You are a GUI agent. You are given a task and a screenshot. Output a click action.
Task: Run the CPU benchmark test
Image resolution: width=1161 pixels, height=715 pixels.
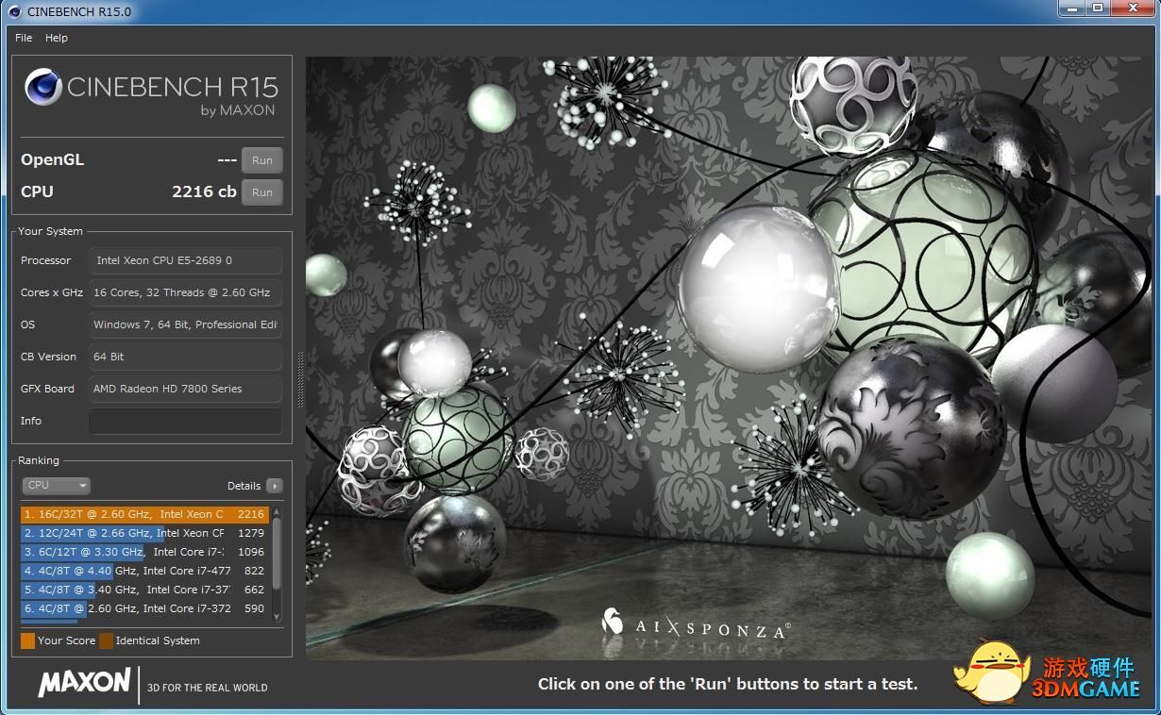click(x=262, y=192)
